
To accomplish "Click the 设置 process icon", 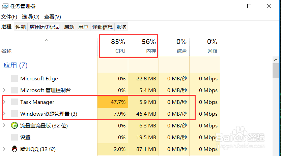I will 15,137.
